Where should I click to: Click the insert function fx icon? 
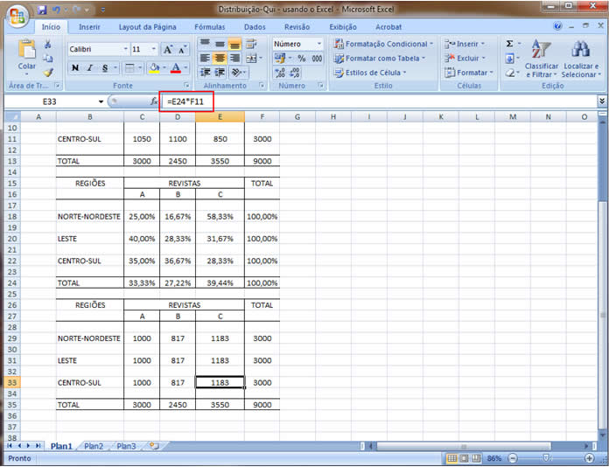(153, 101)
